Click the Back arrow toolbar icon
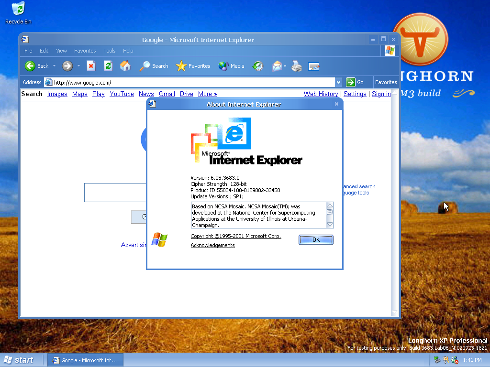 pos(30,66)
